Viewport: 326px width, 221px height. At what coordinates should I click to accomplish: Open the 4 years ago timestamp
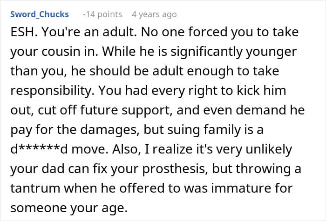click(x=154, y=14)
